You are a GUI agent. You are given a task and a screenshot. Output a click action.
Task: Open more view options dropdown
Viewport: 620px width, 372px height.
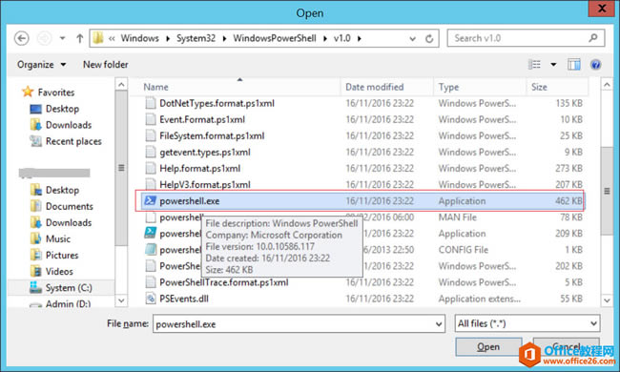tap(553, 65)
